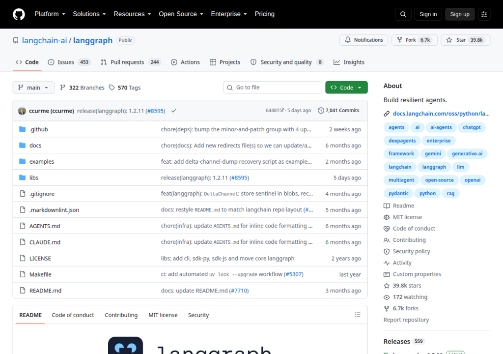This screenshot has height=354, width=503.
Task: Click the docs folder icon
Action: 22,145
